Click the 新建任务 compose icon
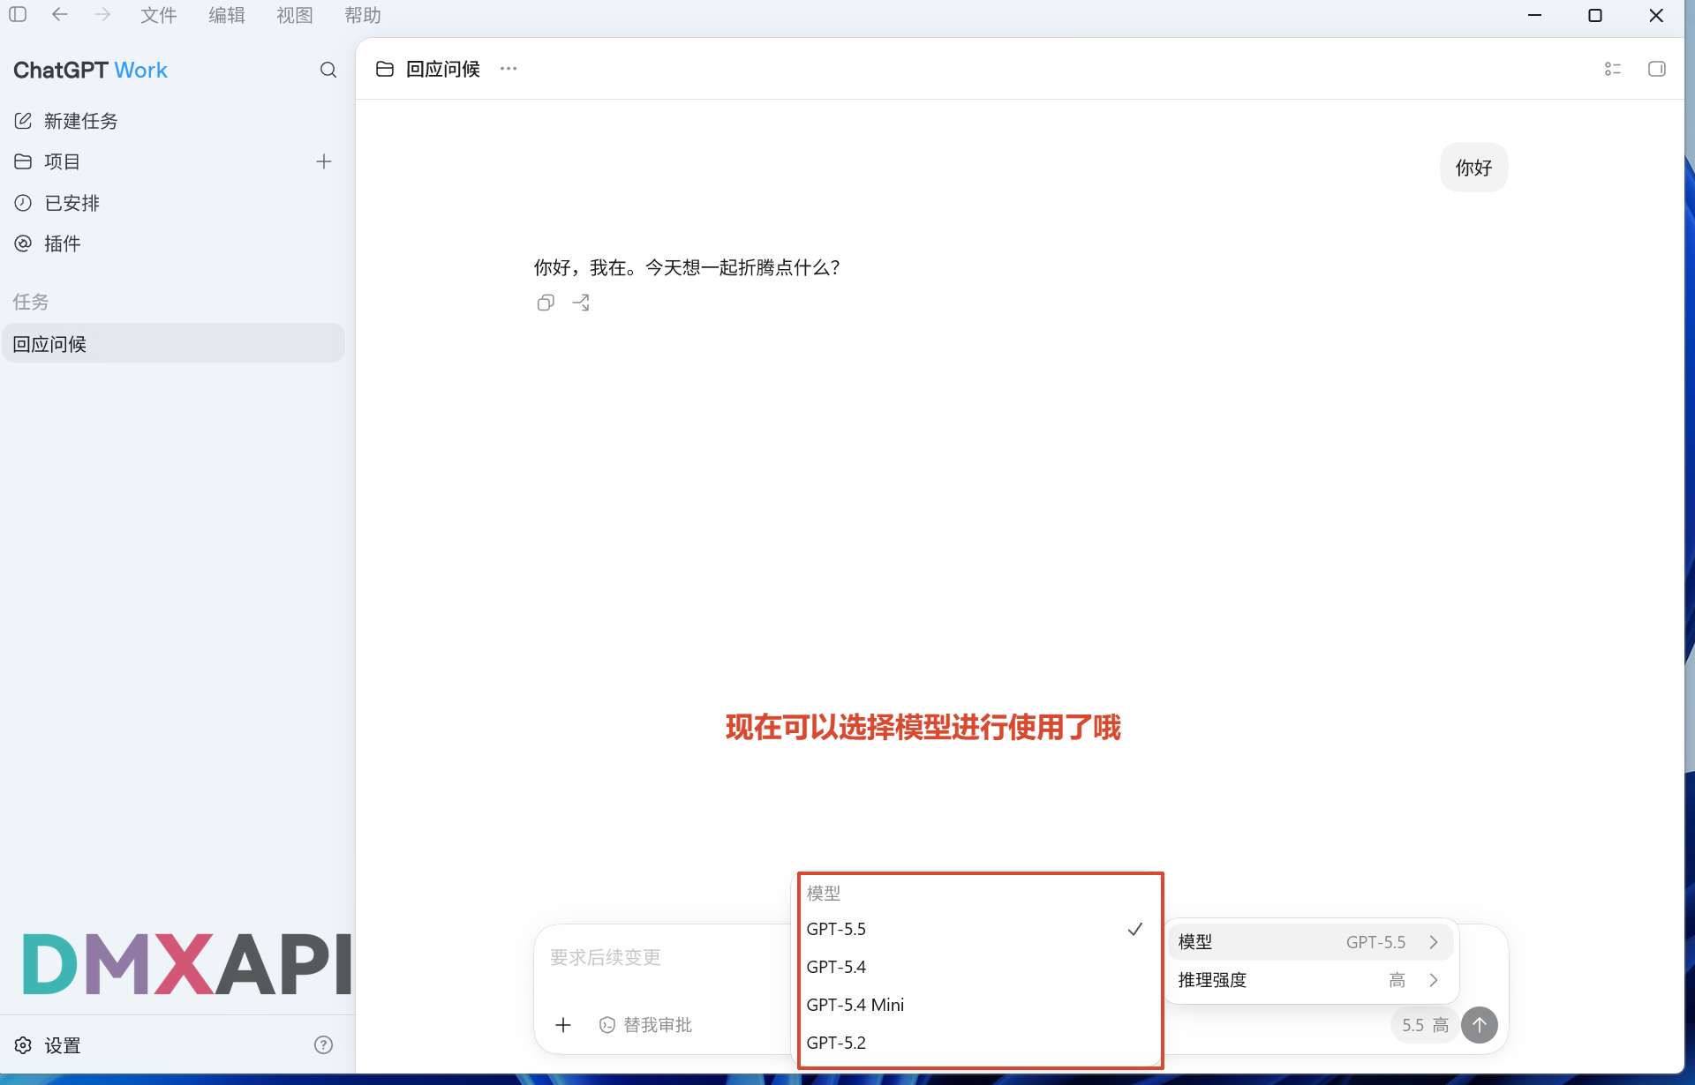 23,121
